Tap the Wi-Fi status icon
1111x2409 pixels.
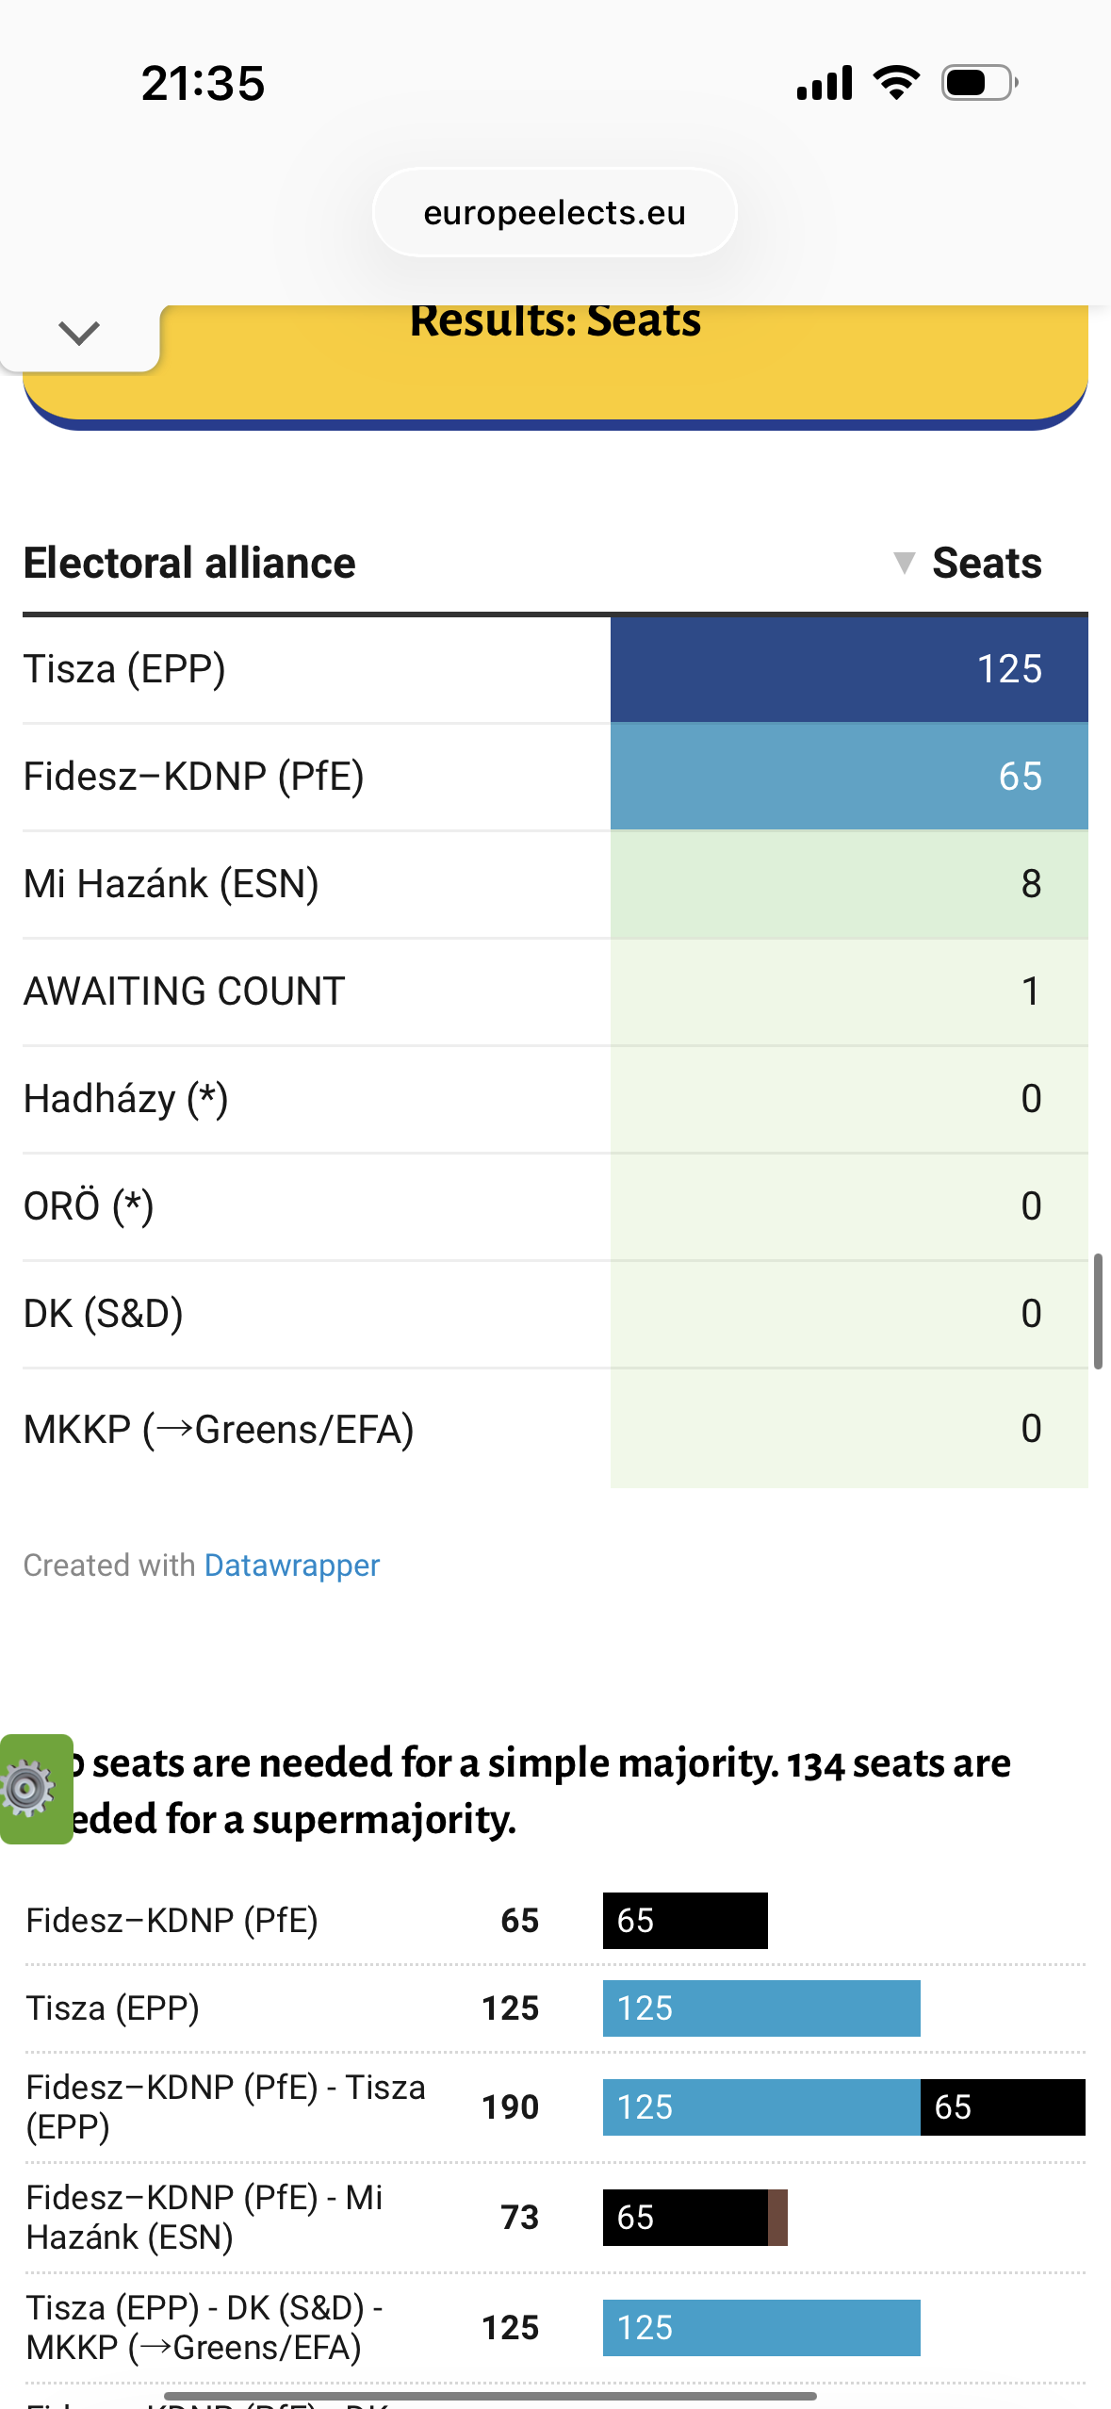click(896, 83)
